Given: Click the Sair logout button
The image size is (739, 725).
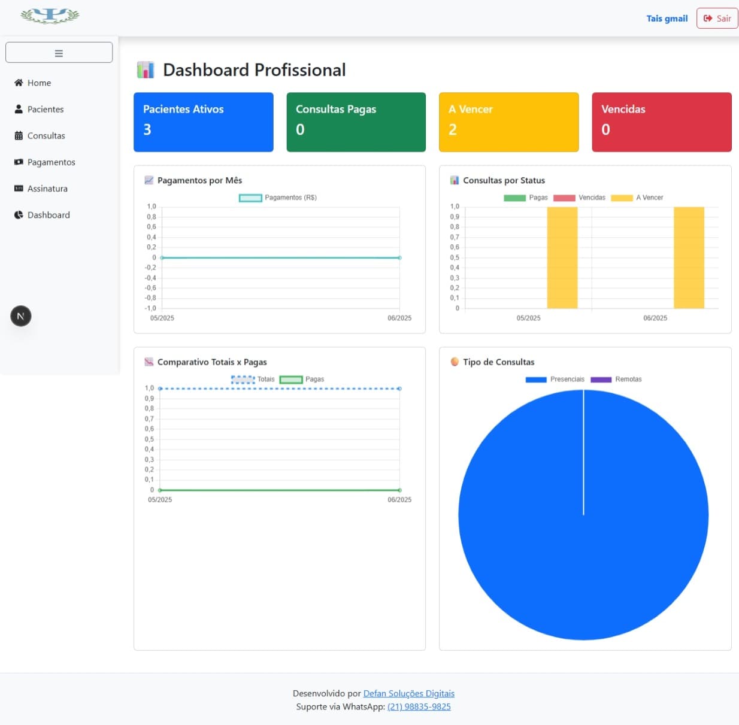Looking at the screenshot, I should [x=717, y=18].
